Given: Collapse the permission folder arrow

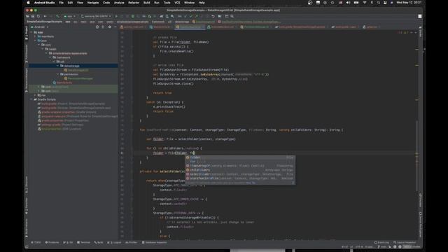Looking at the screenshot, I should 57,74.
